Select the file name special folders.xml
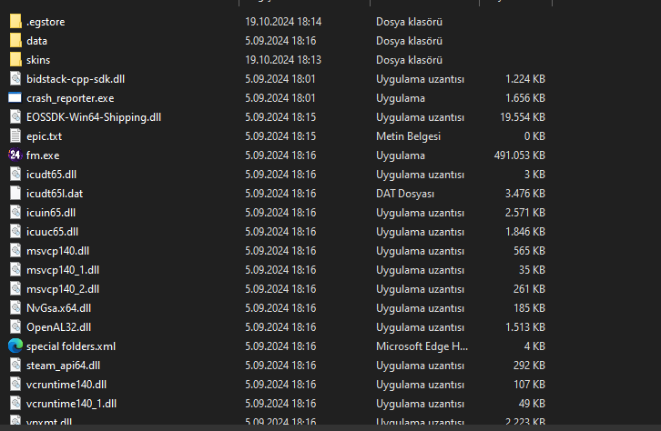Viewport: 661px width, 431px height. (x=71, y=346)
